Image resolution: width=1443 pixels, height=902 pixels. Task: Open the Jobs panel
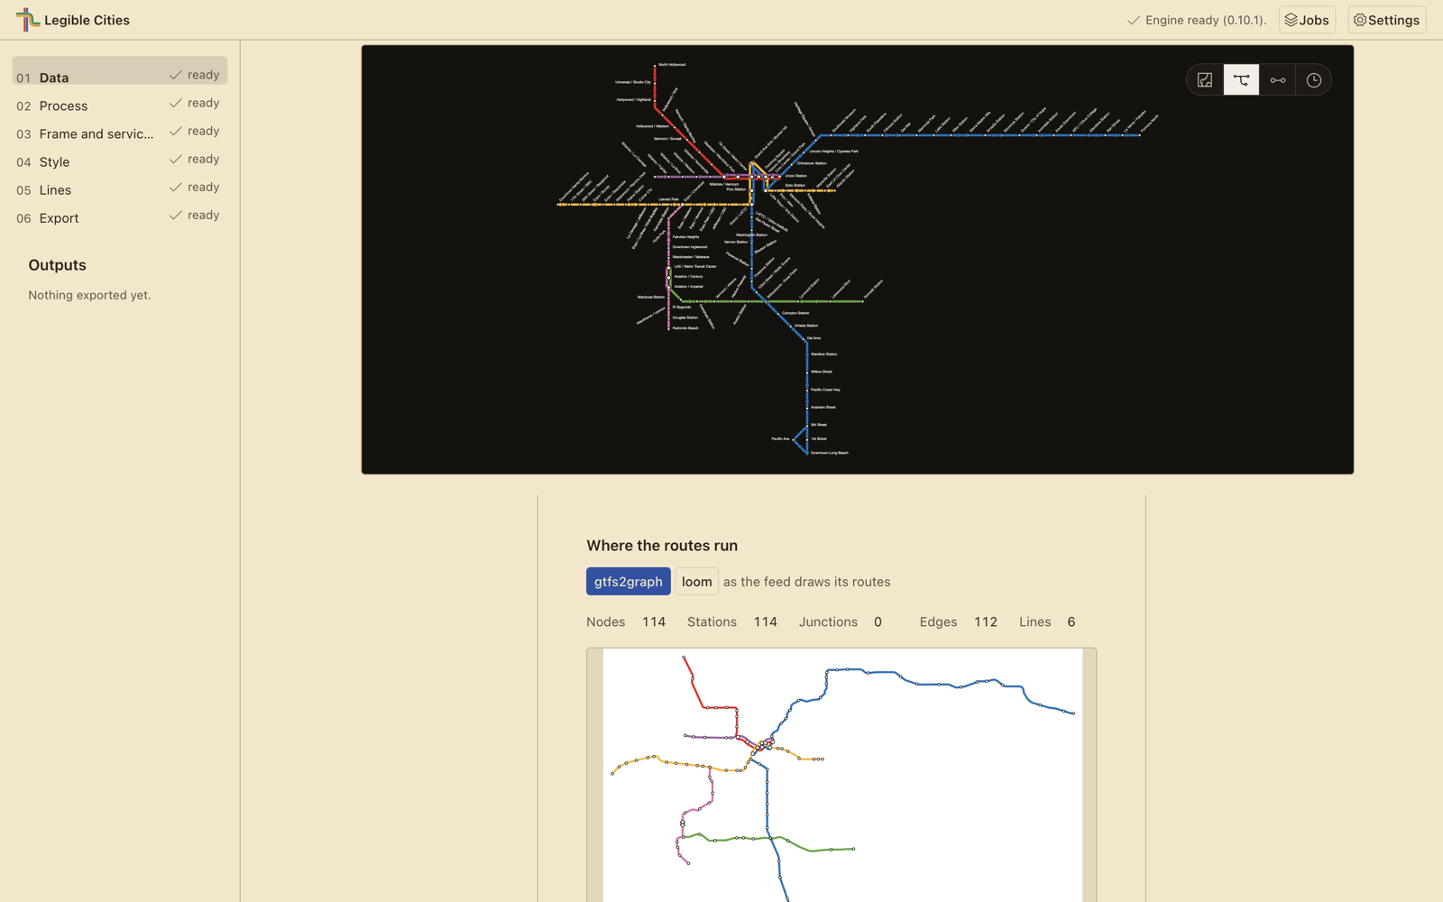[x=1307, y=20]
